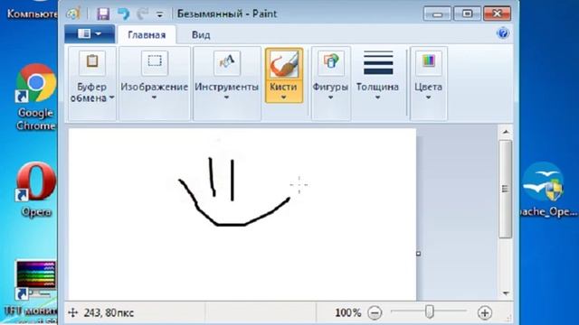Click zoom out minus button

(x=375, y=313)
